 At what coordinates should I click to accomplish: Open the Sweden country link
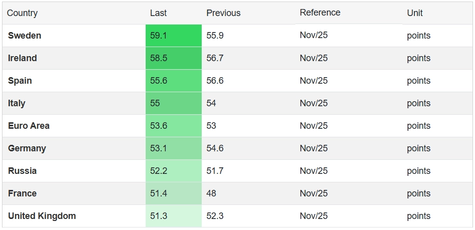click(x=25, y=36)
